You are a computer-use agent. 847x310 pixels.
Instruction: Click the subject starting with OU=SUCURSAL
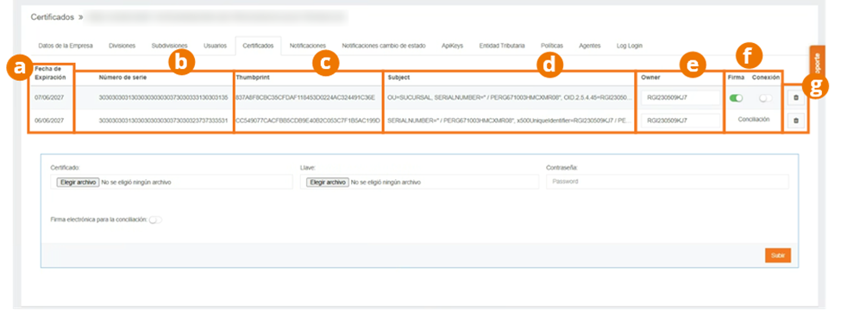(509, 98)
